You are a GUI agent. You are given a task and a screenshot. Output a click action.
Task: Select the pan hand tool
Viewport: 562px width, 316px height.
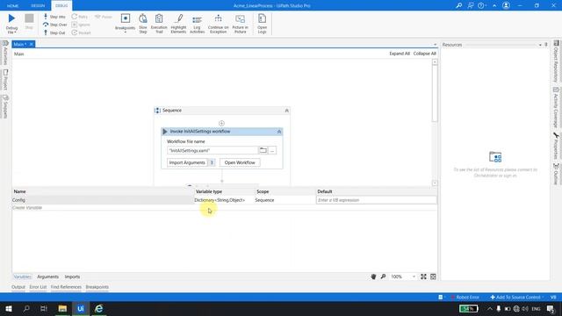(373, 276)
